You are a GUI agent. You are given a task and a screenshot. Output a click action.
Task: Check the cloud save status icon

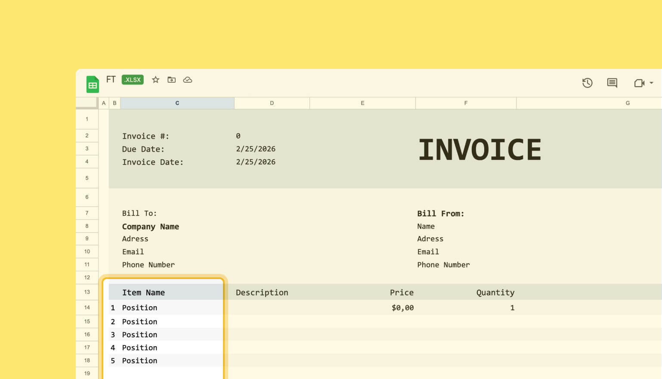click(x=188, y=80)
